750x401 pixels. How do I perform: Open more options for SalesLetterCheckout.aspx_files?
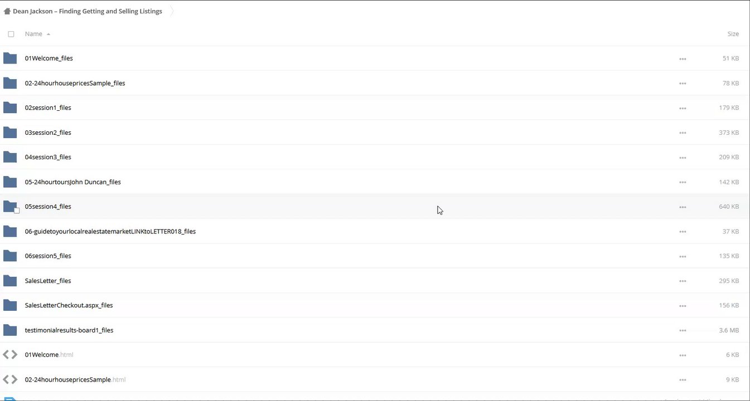[x=683, y=306]
